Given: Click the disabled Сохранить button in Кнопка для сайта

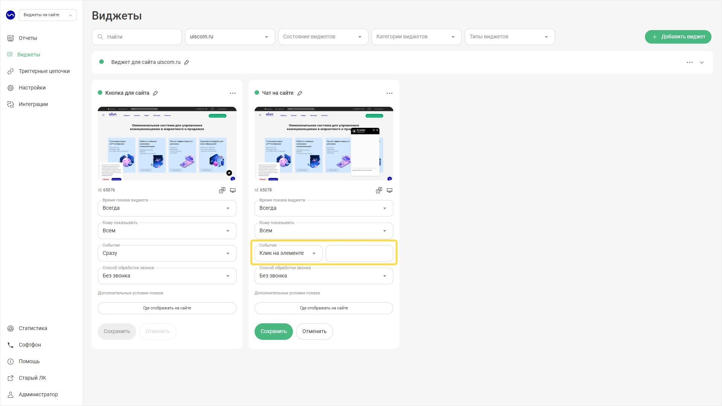Looking at the screenshot, I should 117,332.
